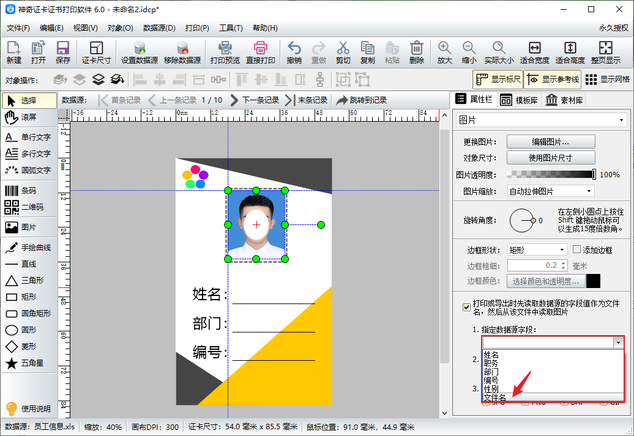Select the 五角星 star shape tool
The width and height of the screenshot is (634, 436).
[29, 363]
